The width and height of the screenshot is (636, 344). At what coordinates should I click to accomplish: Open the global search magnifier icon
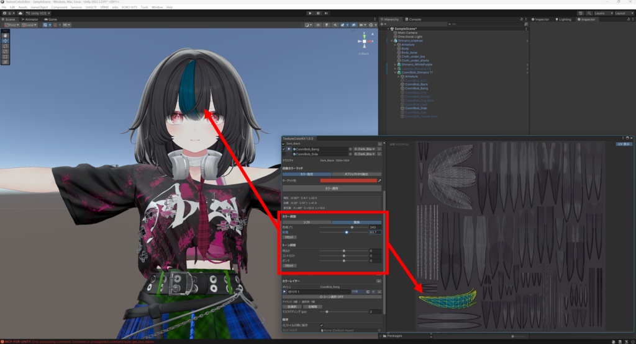click(x=589, y=13)
